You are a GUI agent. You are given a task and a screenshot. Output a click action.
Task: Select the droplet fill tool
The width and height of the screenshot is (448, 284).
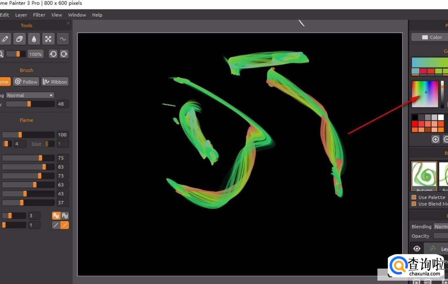point(34,39)
